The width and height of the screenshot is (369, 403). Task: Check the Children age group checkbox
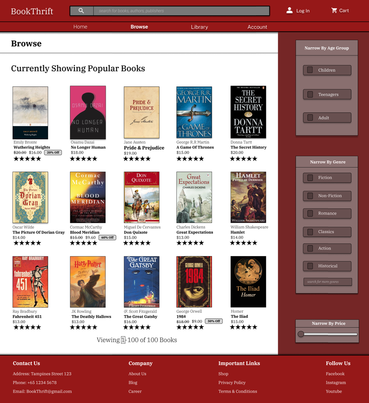pos(310,70)
